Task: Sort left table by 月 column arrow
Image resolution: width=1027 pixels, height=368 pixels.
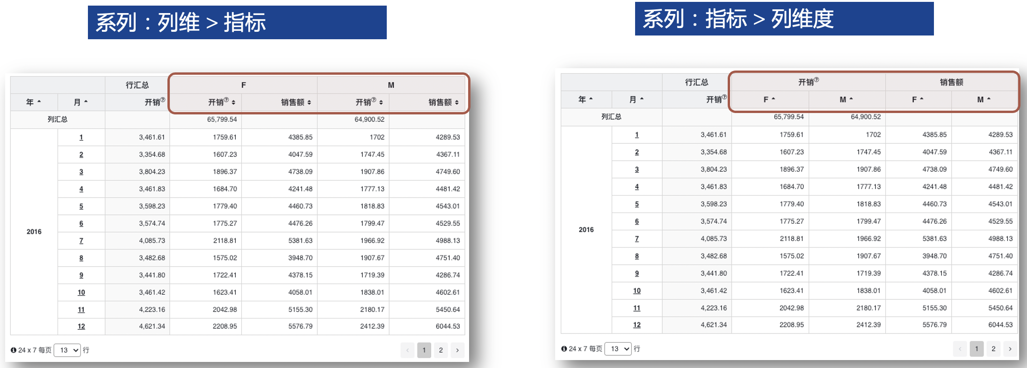Action: (86, 102)
